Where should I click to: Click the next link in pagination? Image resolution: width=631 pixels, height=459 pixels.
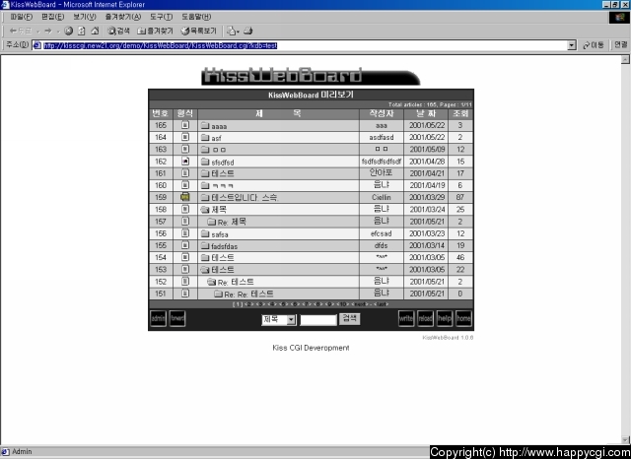click(359, 304)
